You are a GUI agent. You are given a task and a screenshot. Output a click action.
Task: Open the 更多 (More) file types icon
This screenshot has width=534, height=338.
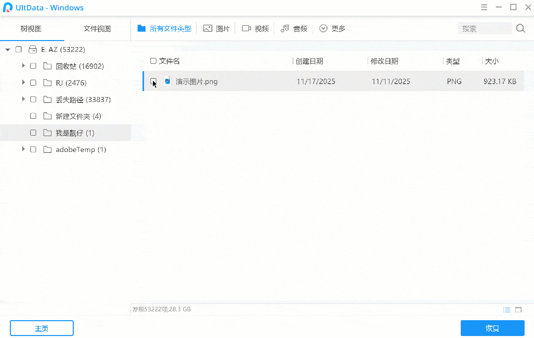tap(324, 28)
